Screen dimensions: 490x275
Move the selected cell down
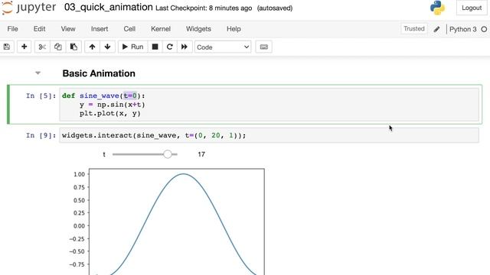coord(107,47)
